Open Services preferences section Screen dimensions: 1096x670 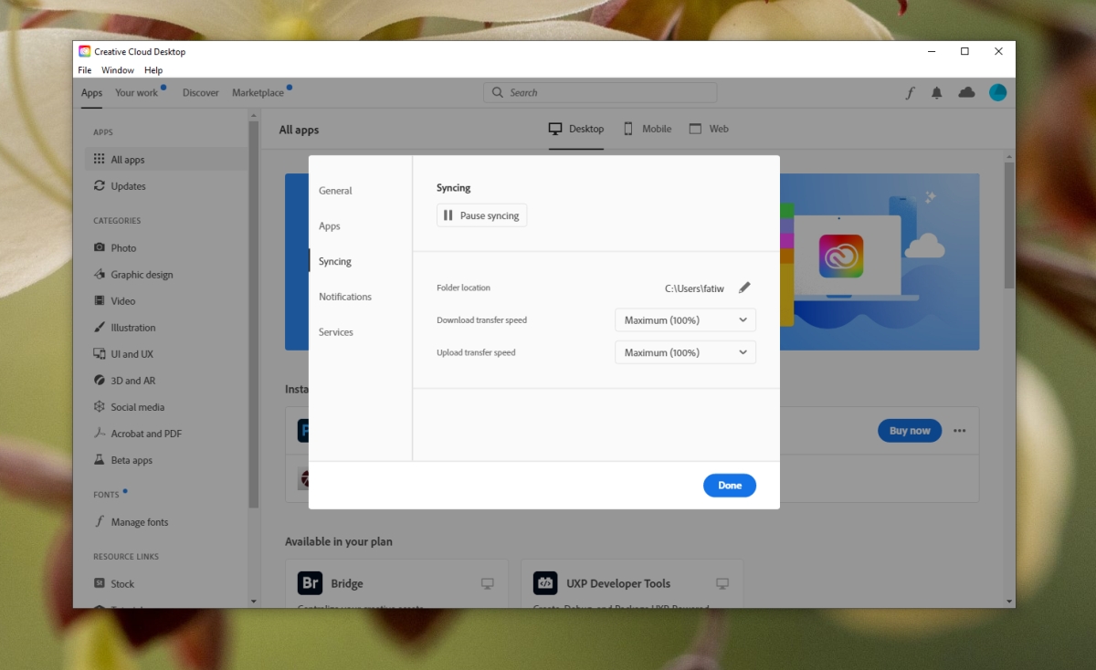(336, 332)
